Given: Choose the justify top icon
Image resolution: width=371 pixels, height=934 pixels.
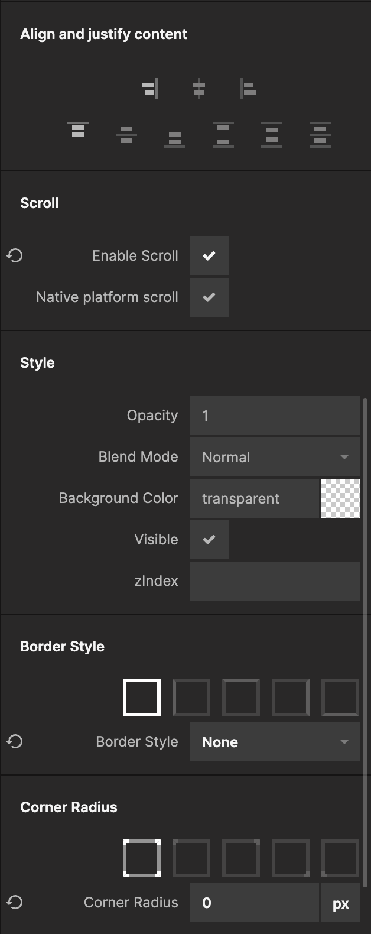Looking at the screenshot, I should point(78,131).
